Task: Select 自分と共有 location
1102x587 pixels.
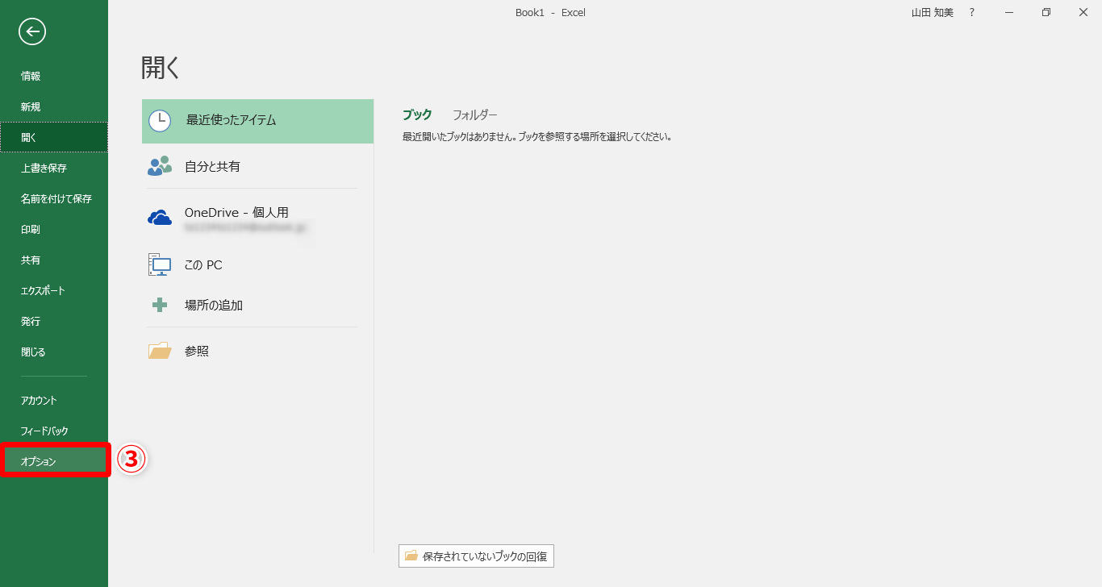Action: (257, 166)
